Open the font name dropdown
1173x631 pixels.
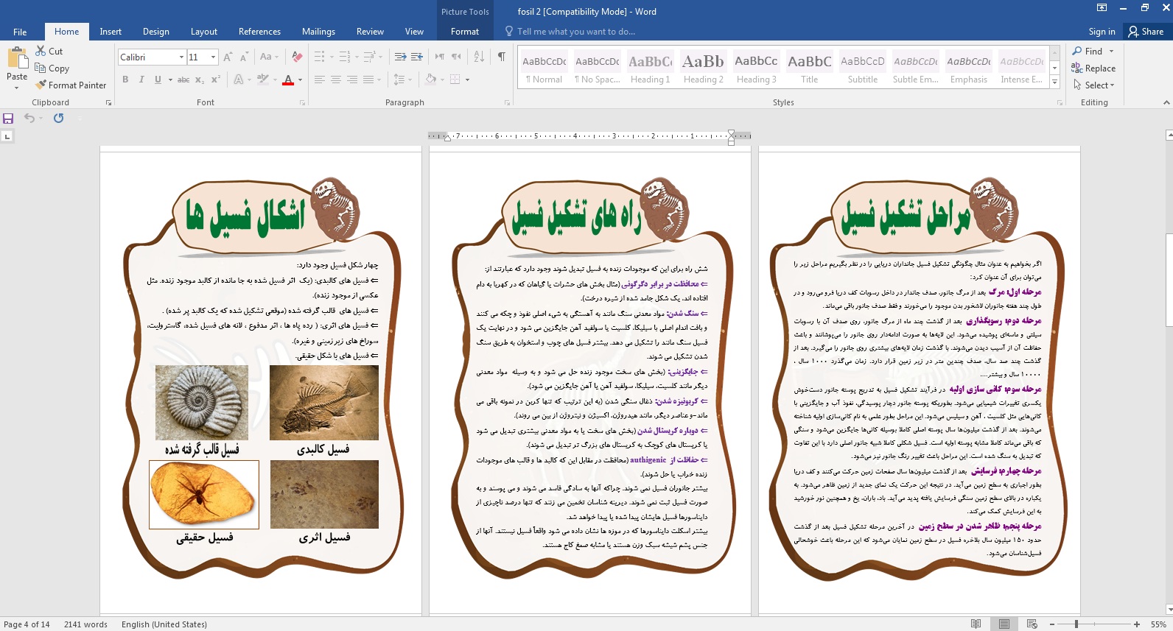181,57
